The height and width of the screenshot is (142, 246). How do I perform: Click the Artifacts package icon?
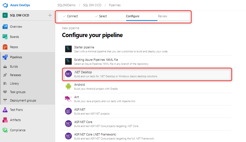click(5, 120)
